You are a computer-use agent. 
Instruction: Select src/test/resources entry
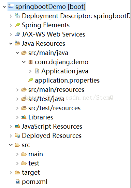(54, 108)
